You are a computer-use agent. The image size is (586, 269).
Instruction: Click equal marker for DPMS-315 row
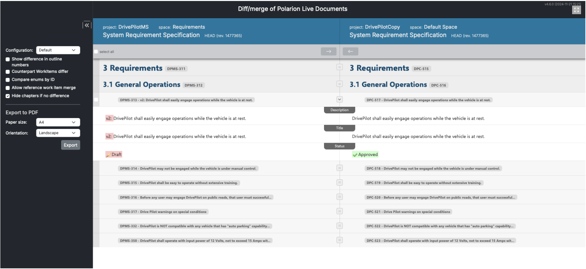tap(339, 183)
